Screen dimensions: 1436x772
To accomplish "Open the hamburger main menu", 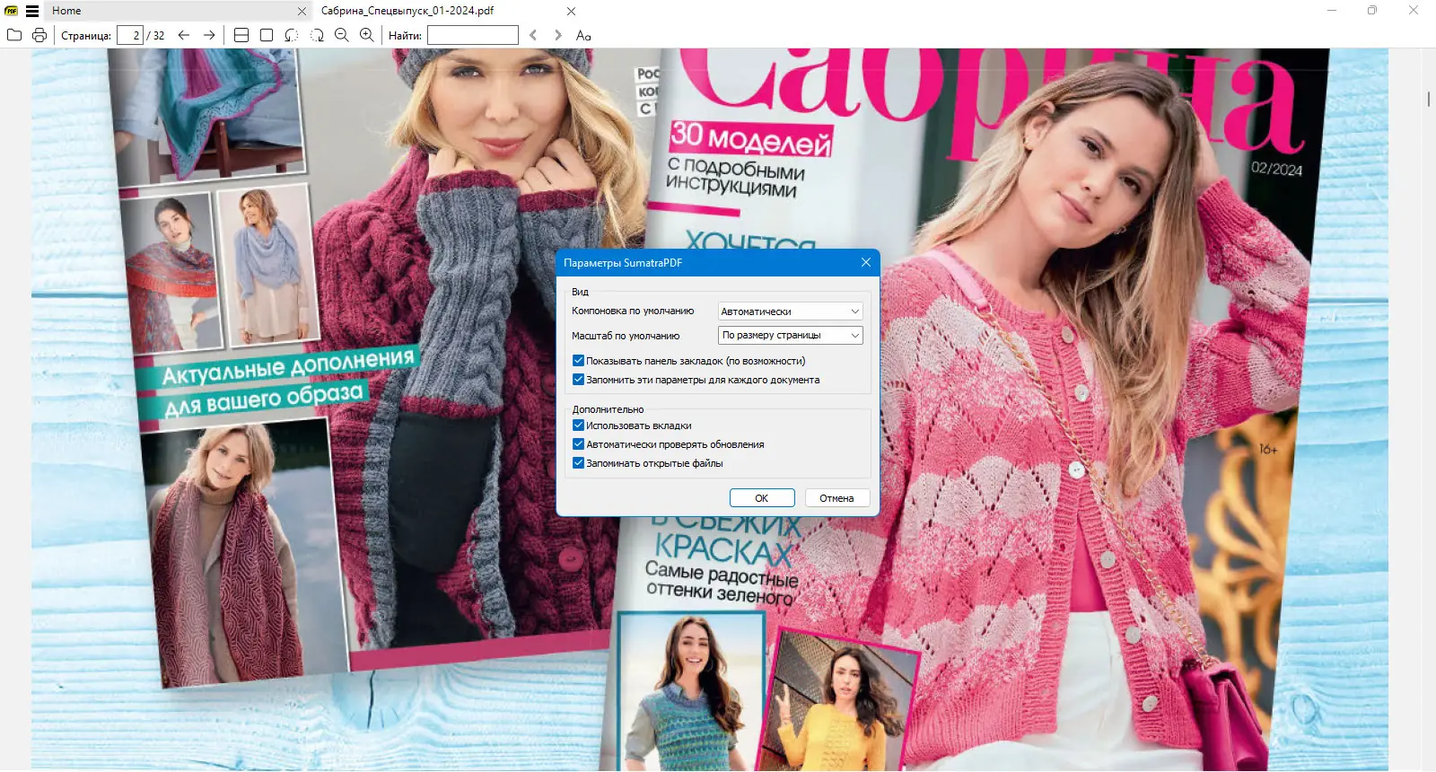I will (32, 11).
